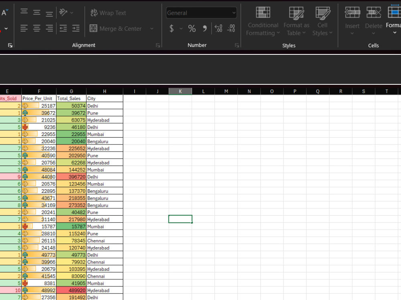
Task: Click Insert cells icon
Action: click(352, 12)
